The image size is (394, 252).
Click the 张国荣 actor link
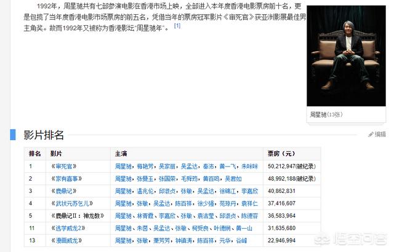point(167,179)
